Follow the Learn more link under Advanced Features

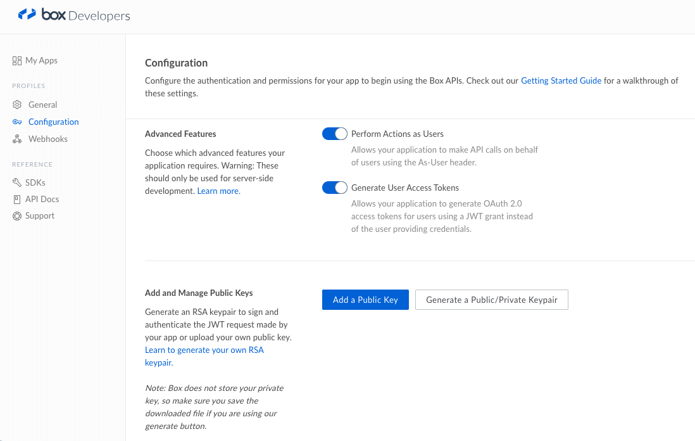click(218, 191)
